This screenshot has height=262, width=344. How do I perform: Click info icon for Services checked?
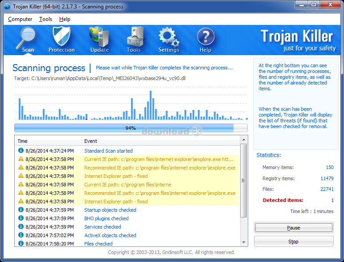(21, 226)
